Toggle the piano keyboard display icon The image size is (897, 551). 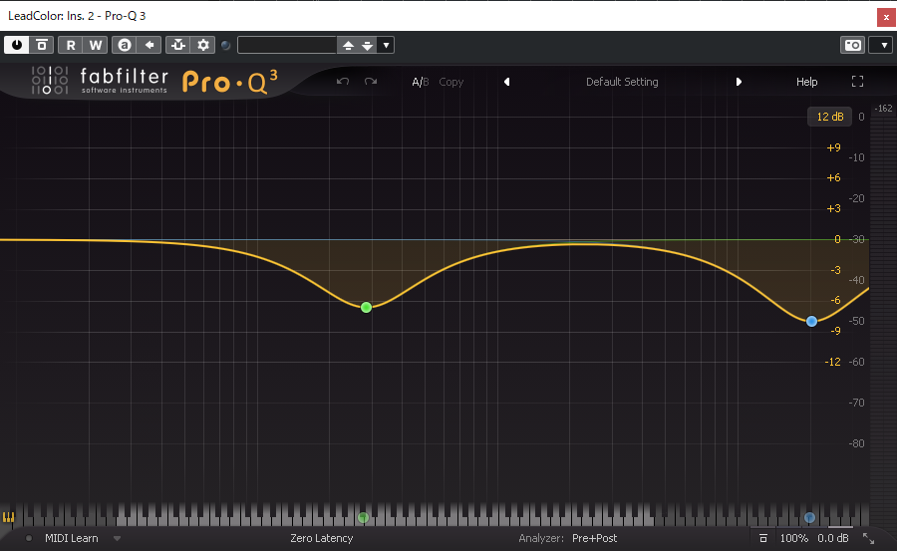[x=8, y=517]
